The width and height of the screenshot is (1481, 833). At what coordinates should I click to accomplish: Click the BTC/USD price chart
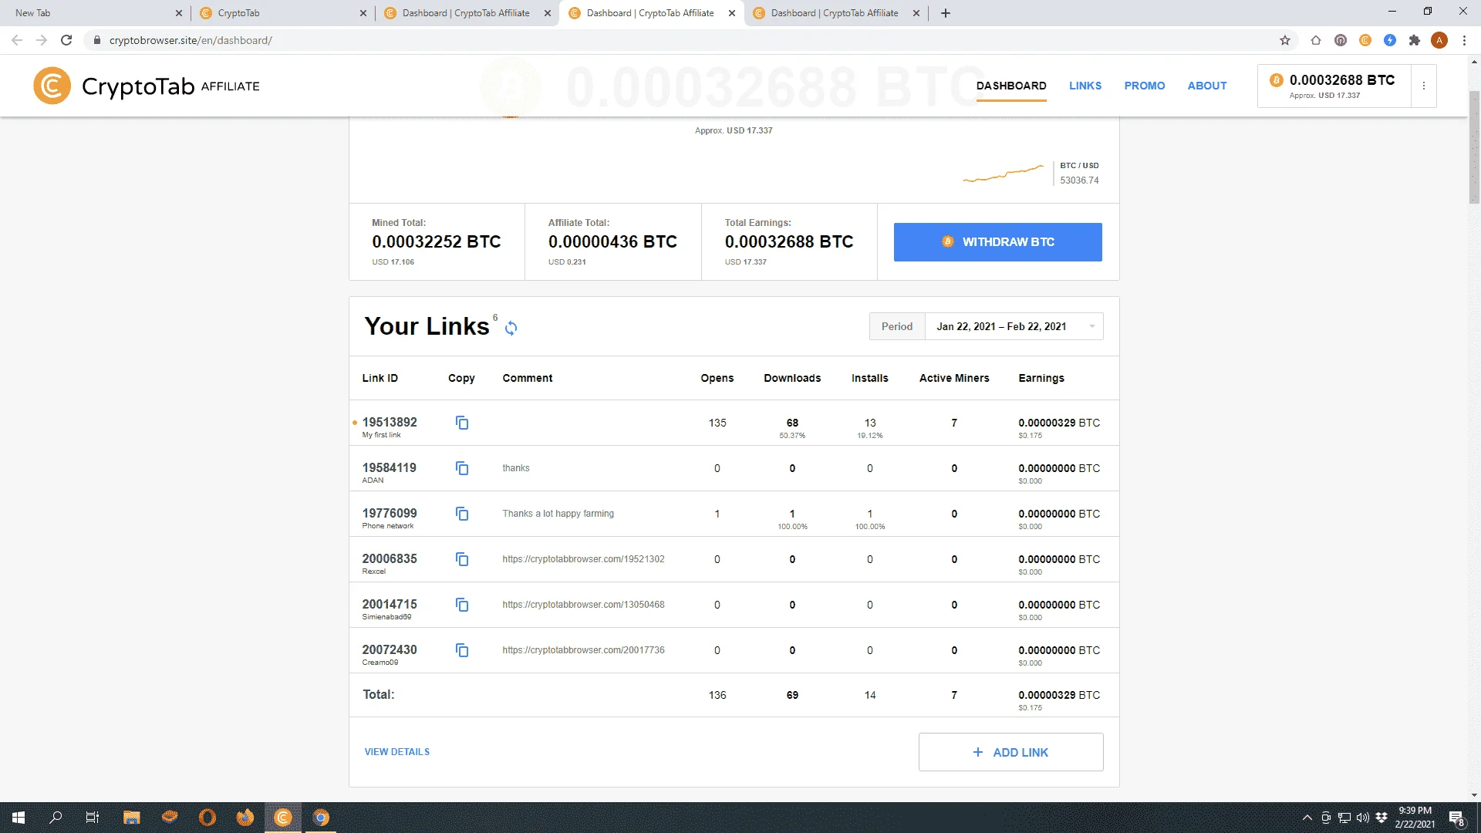[x=1004, y=173]
